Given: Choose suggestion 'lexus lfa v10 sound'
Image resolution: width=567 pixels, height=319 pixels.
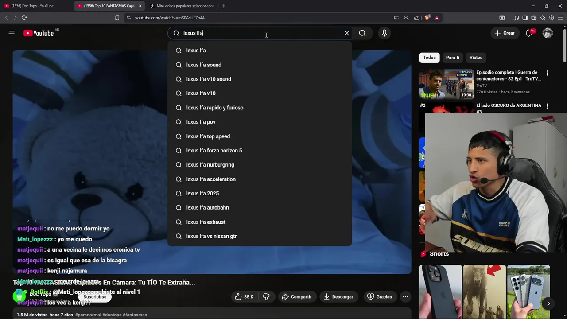Looking at the screenshot, I should coord(260,79).
